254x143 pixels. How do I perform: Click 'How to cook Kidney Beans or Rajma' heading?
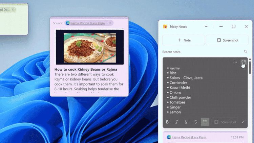[86, 69]
